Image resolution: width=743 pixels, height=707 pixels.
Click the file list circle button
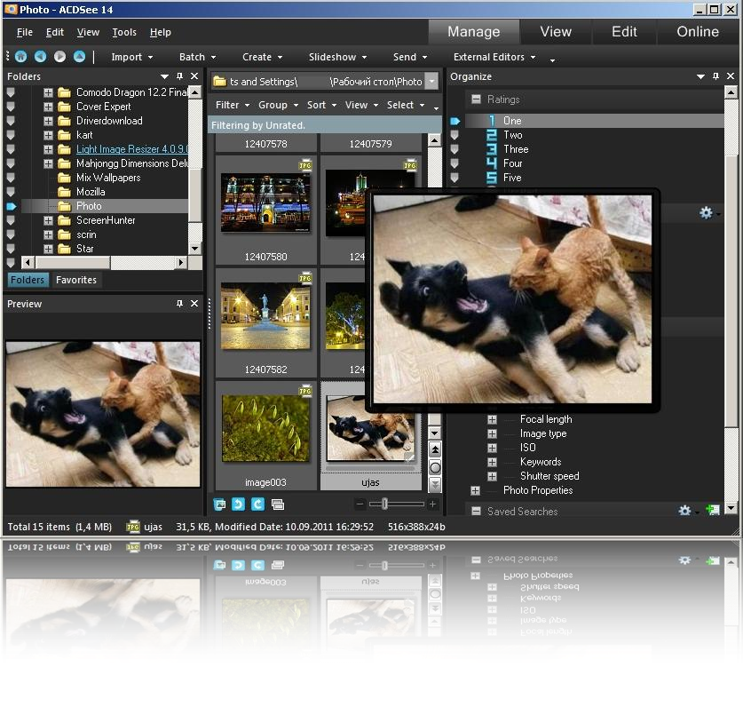(x=434, y=467)
